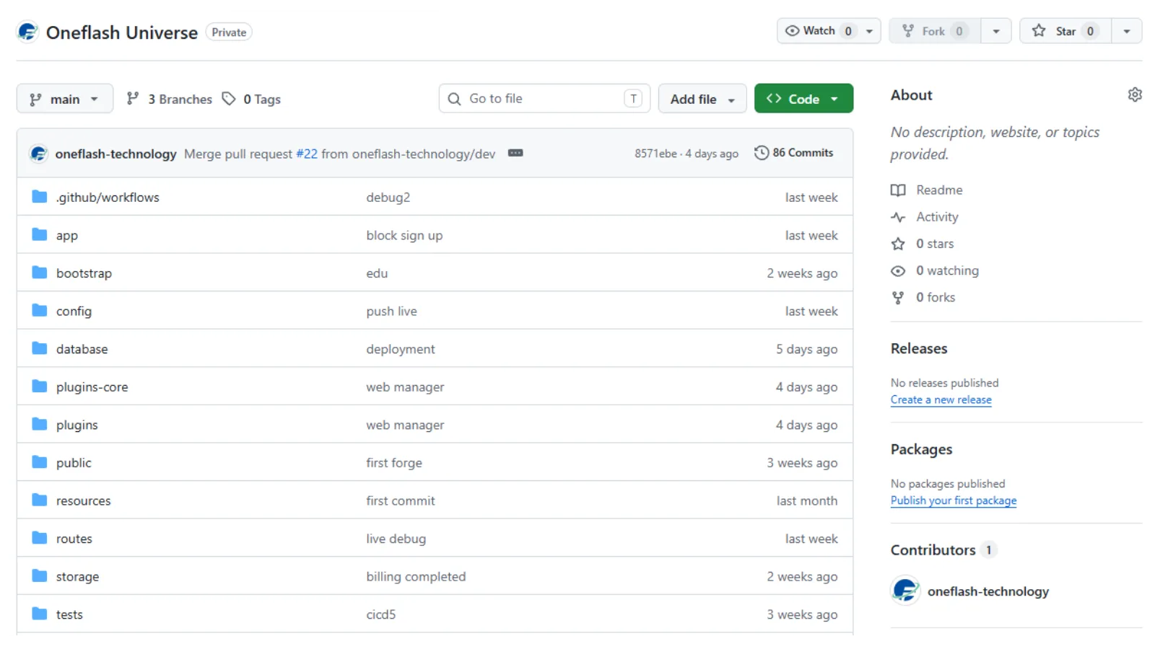Click the branches icon beside 3 Branches
The height and width of the screenshot is (649, 1155).
pos(133,99)
